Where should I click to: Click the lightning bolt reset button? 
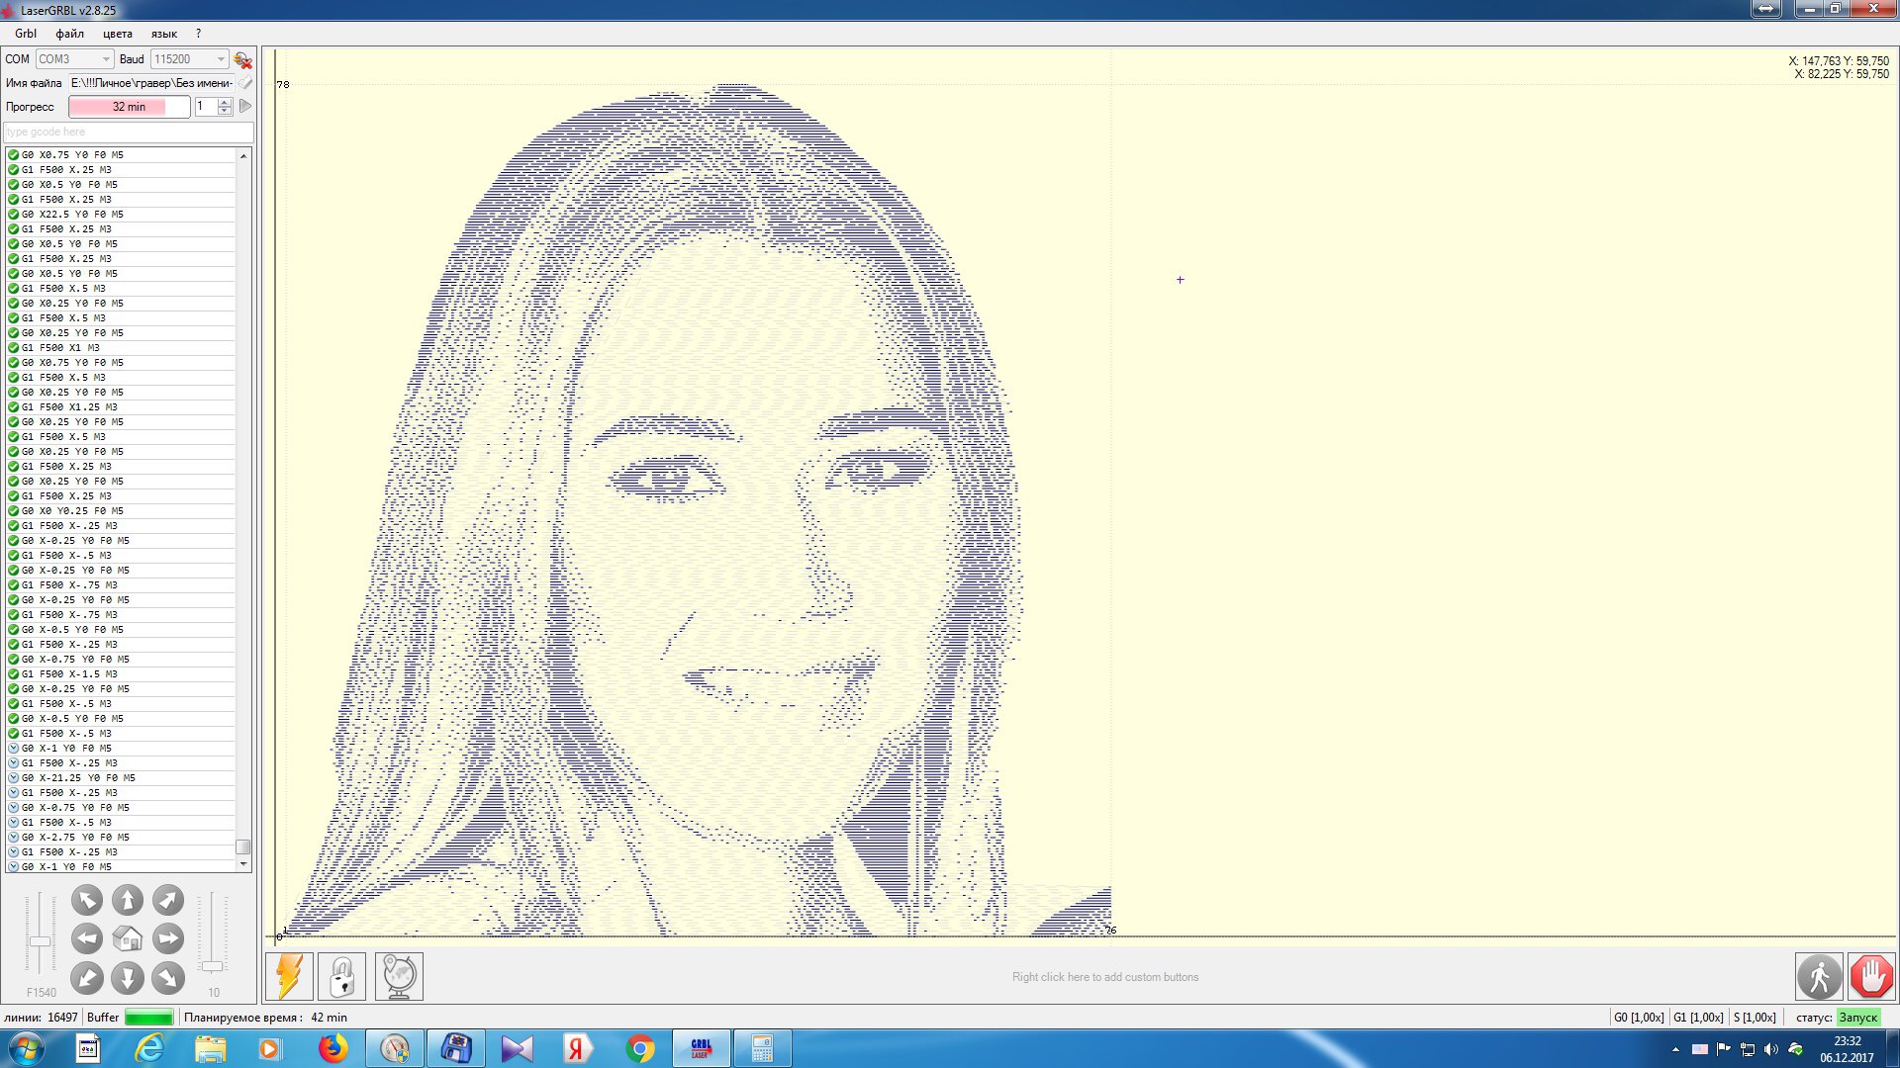tap(290, 976)
